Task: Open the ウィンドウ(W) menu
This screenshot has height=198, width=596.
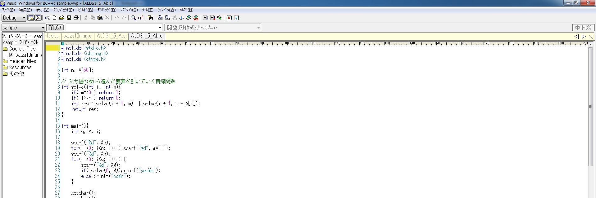Action: [x=166, y=10]
